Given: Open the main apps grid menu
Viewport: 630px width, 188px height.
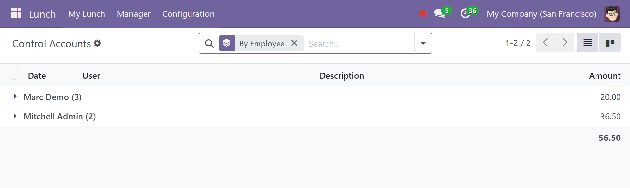Looking at the screenshot, I should pyautogui.click(x=16, y=13).
